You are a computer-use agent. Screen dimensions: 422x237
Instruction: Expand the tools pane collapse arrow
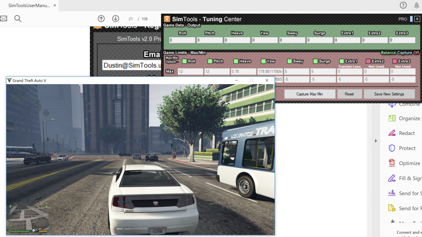(x=376, y=141)
